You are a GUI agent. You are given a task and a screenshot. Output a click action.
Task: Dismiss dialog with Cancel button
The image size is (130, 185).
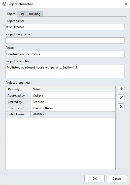pyautogui.click(x=117, y=178)
